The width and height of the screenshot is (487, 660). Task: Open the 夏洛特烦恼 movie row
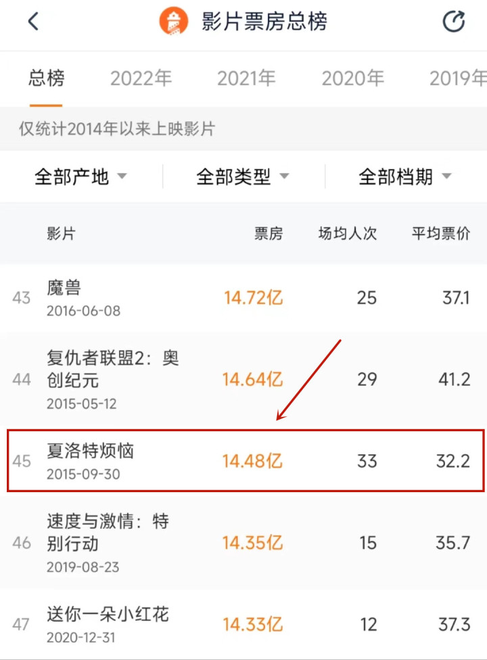246,460
